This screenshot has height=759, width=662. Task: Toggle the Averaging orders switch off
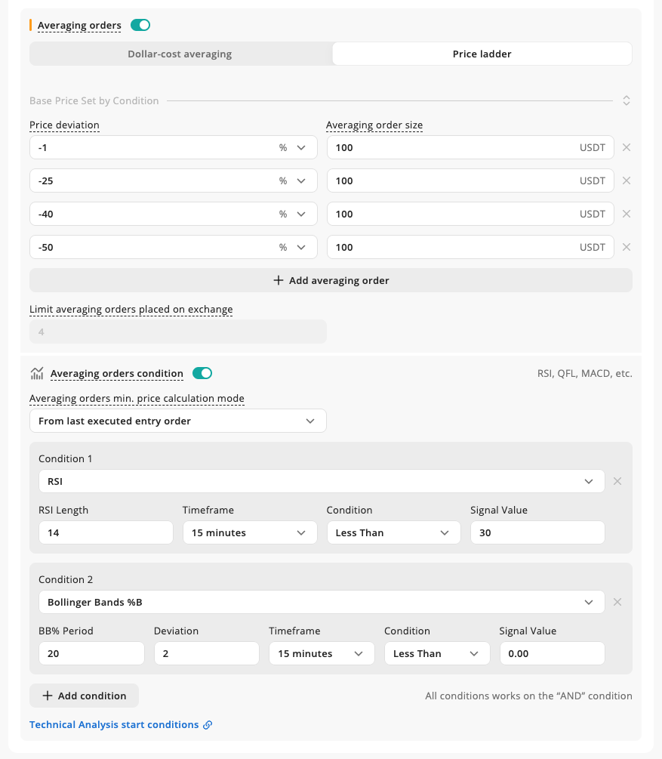(140, 25)
